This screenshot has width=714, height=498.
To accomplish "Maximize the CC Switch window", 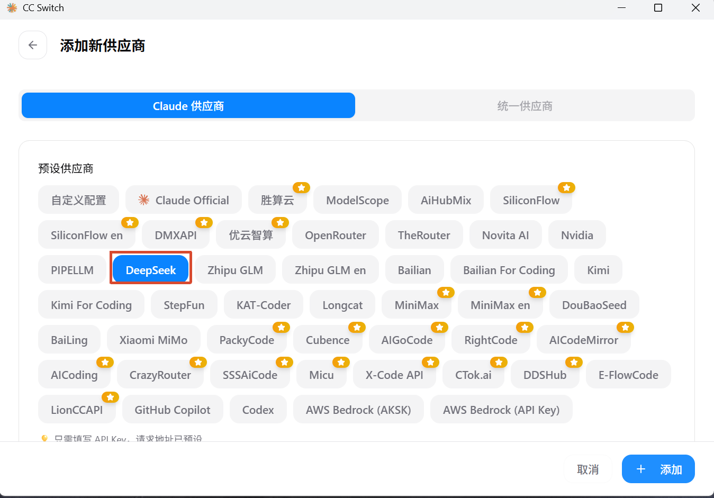I will click(658, 8).
